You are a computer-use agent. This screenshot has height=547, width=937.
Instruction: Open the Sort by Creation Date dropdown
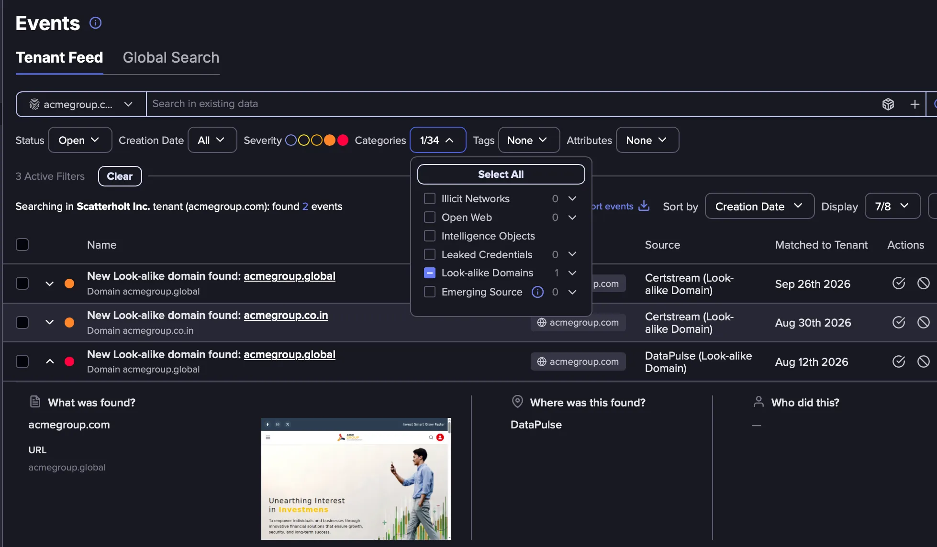(759, 206)
